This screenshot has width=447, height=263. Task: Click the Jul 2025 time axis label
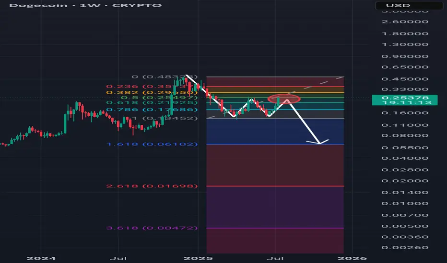[x=275, y=258]
